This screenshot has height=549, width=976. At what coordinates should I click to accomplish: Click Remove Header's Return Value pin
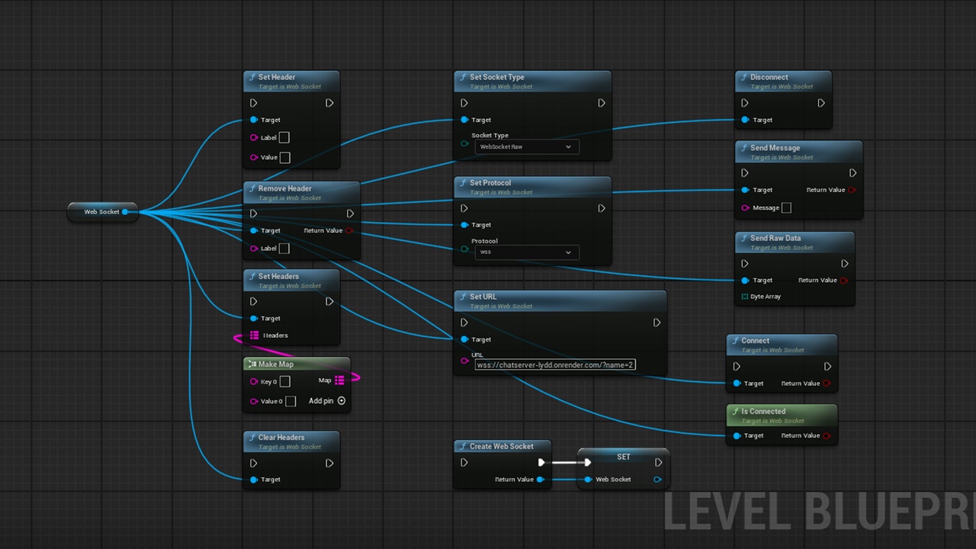[x=349, y=230]
